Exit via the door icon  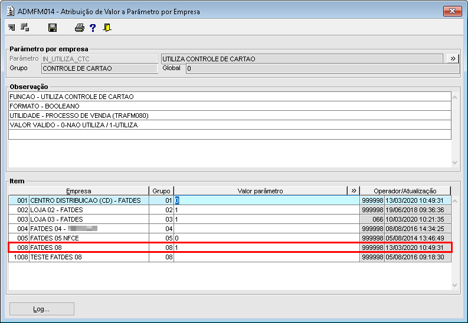pyautogui.click(x=107, y=28)
